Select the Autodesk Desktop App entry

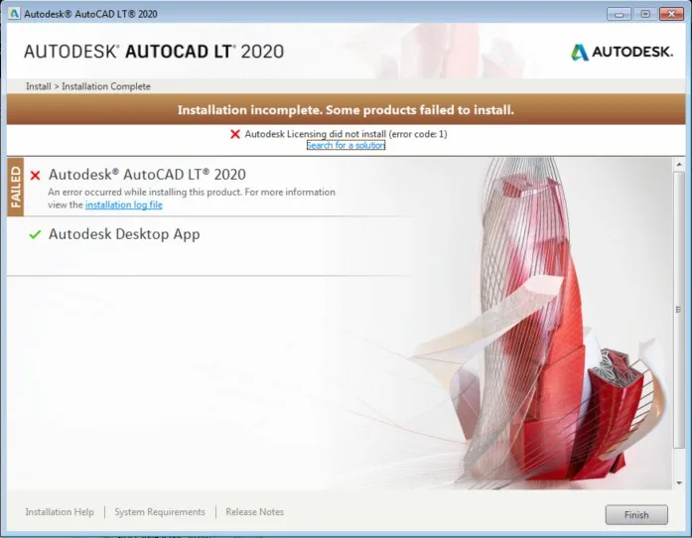124,235
